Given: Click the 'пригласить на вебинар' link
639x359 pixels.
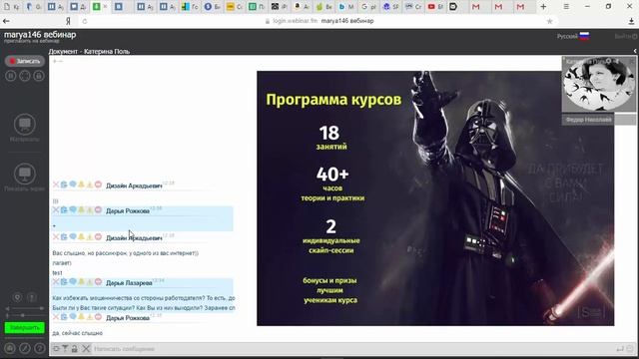Looking at the screenshot, I should point(32,41).
